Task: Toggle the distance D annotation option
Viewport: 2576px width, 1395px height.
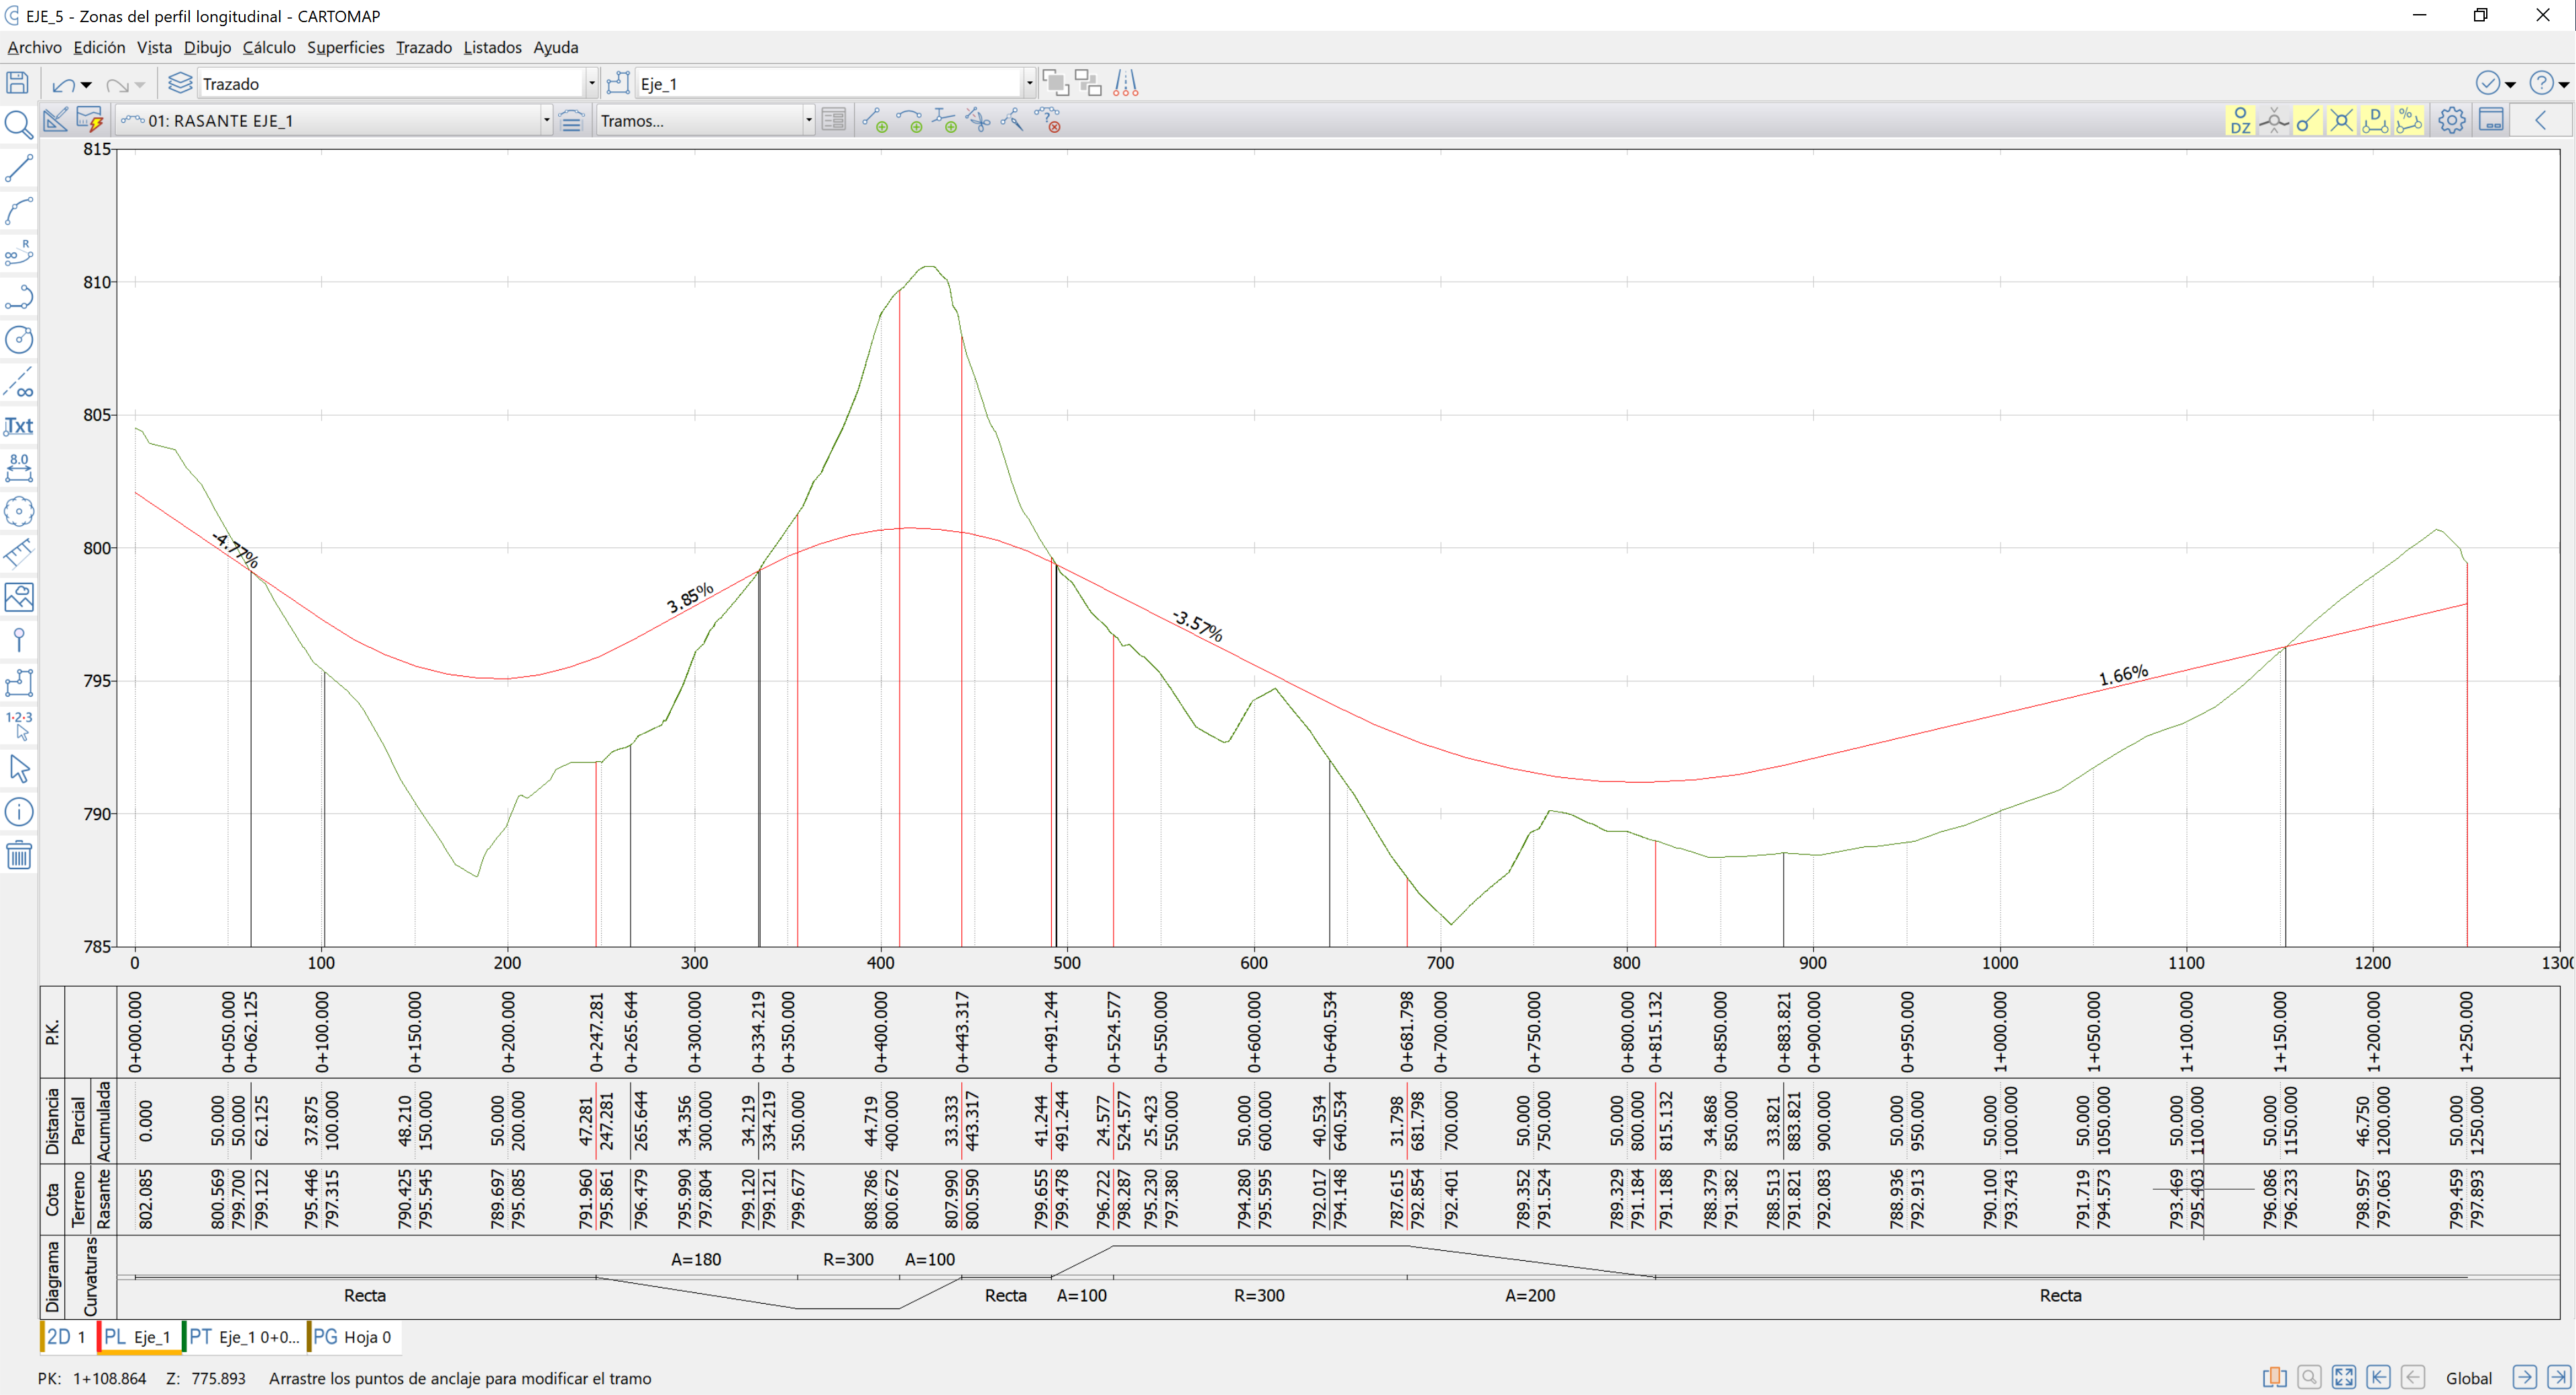Action: 2375,121
